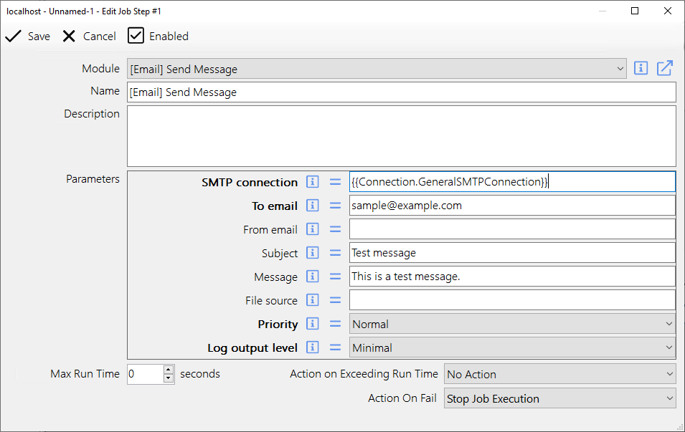685x432 pixels.
Task: Toggle the Enabled checkbox
Action: pos(136,36)
